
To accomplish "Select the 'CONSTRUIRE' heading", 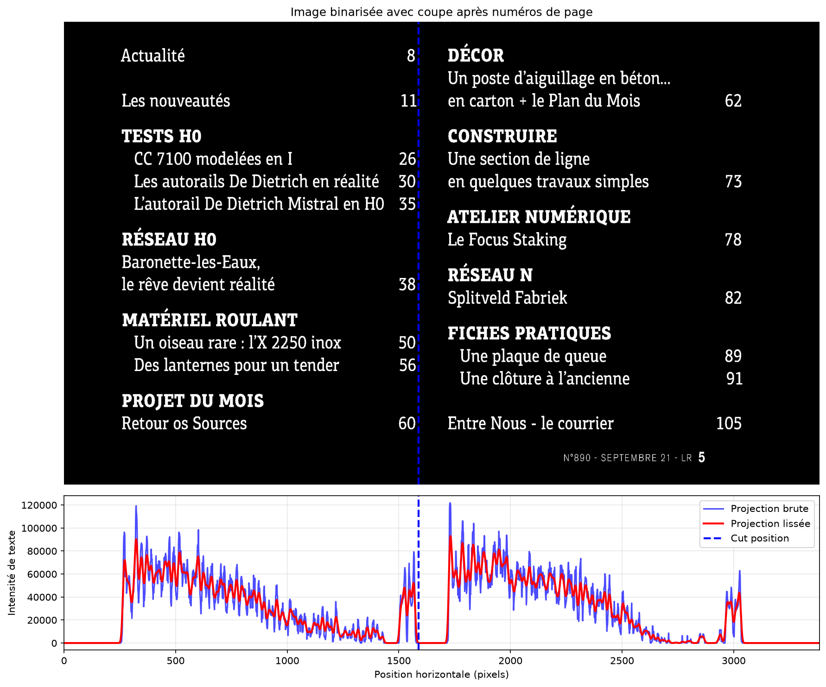I will point(502,136).
